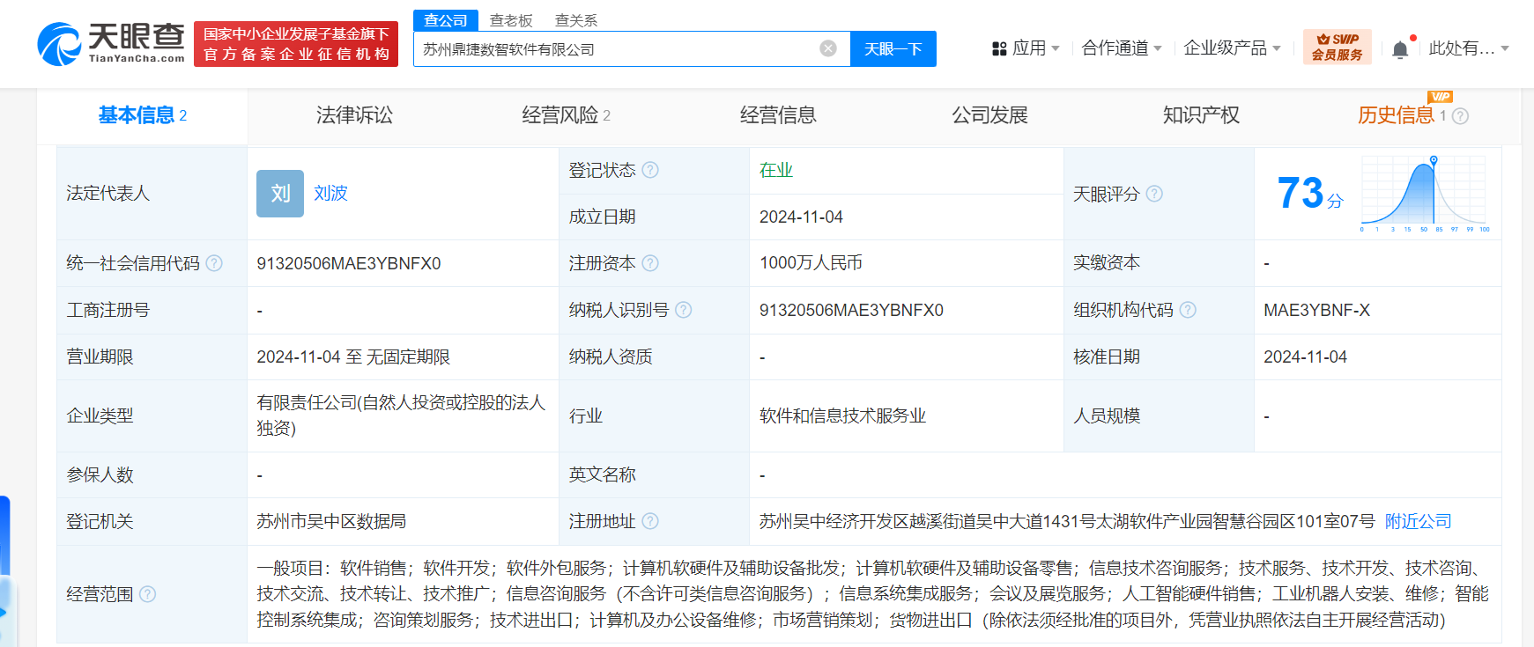
Task: Click the help icon next to 登记状态
Action: (650, 170)
